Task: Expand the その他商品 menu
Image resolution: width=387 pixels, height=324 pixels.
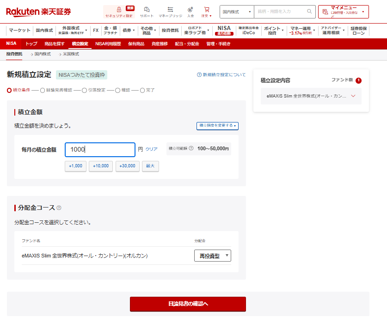Action: [x=148, y=31]
